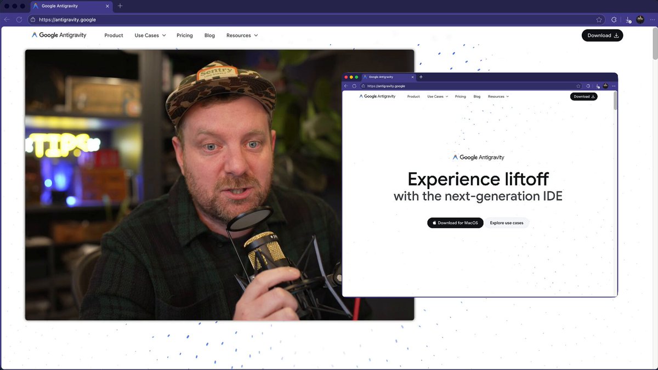Click the outer page's black Download button
The height and width of the screenshot is (370, 658).
coord(602,35)
